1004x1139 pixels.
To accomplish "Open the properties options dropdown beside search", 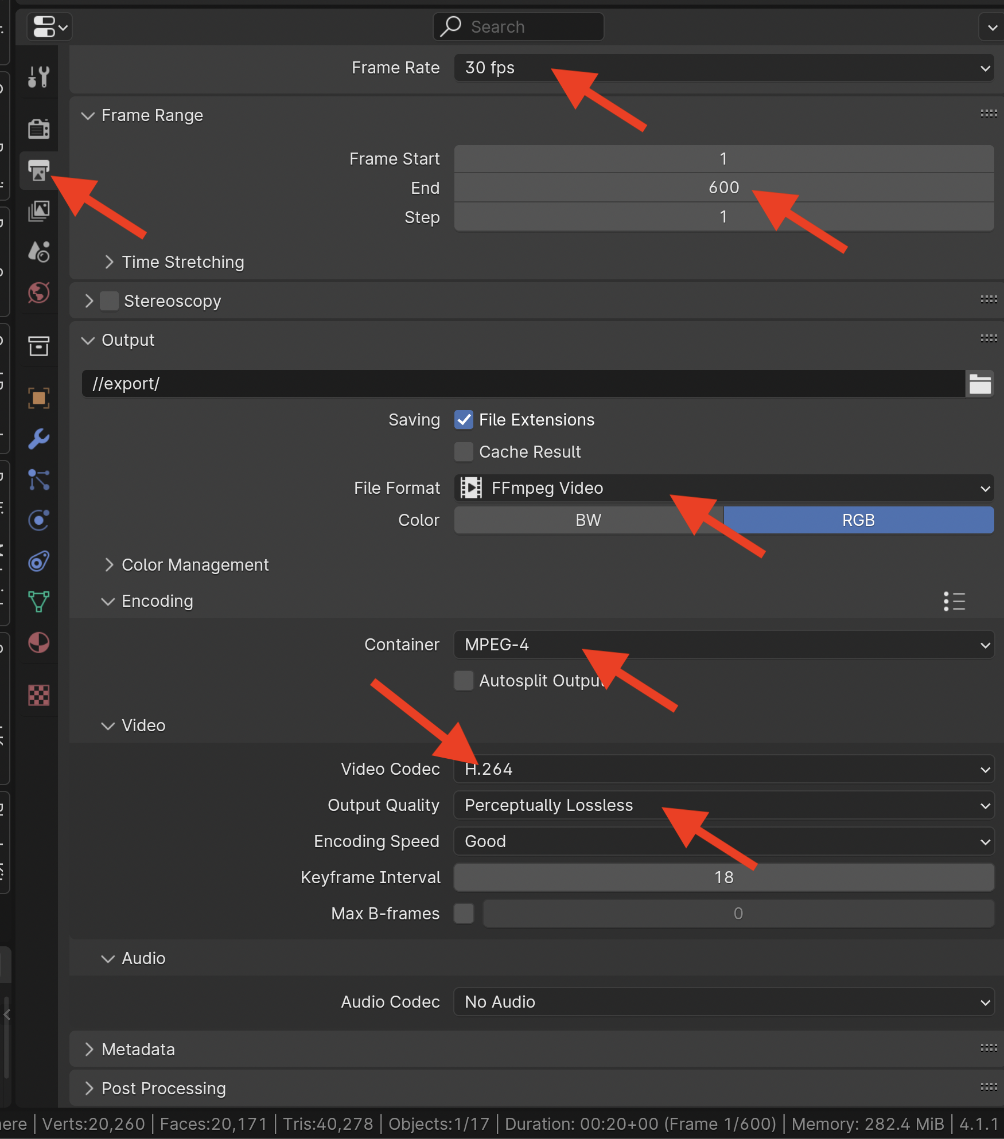I will pyautogui.click(x=992, y=27).
